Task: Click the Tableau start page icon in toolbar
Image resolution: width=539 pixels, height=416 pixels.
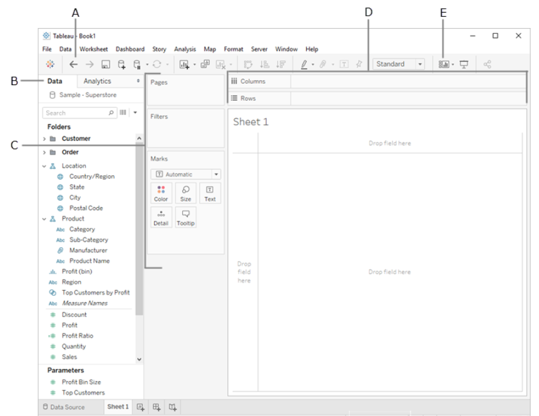Action: pos(50,64)
